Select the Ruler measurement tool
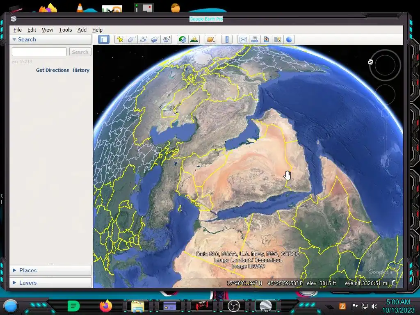This screenshot has height=315, width=420. (226, 40)
